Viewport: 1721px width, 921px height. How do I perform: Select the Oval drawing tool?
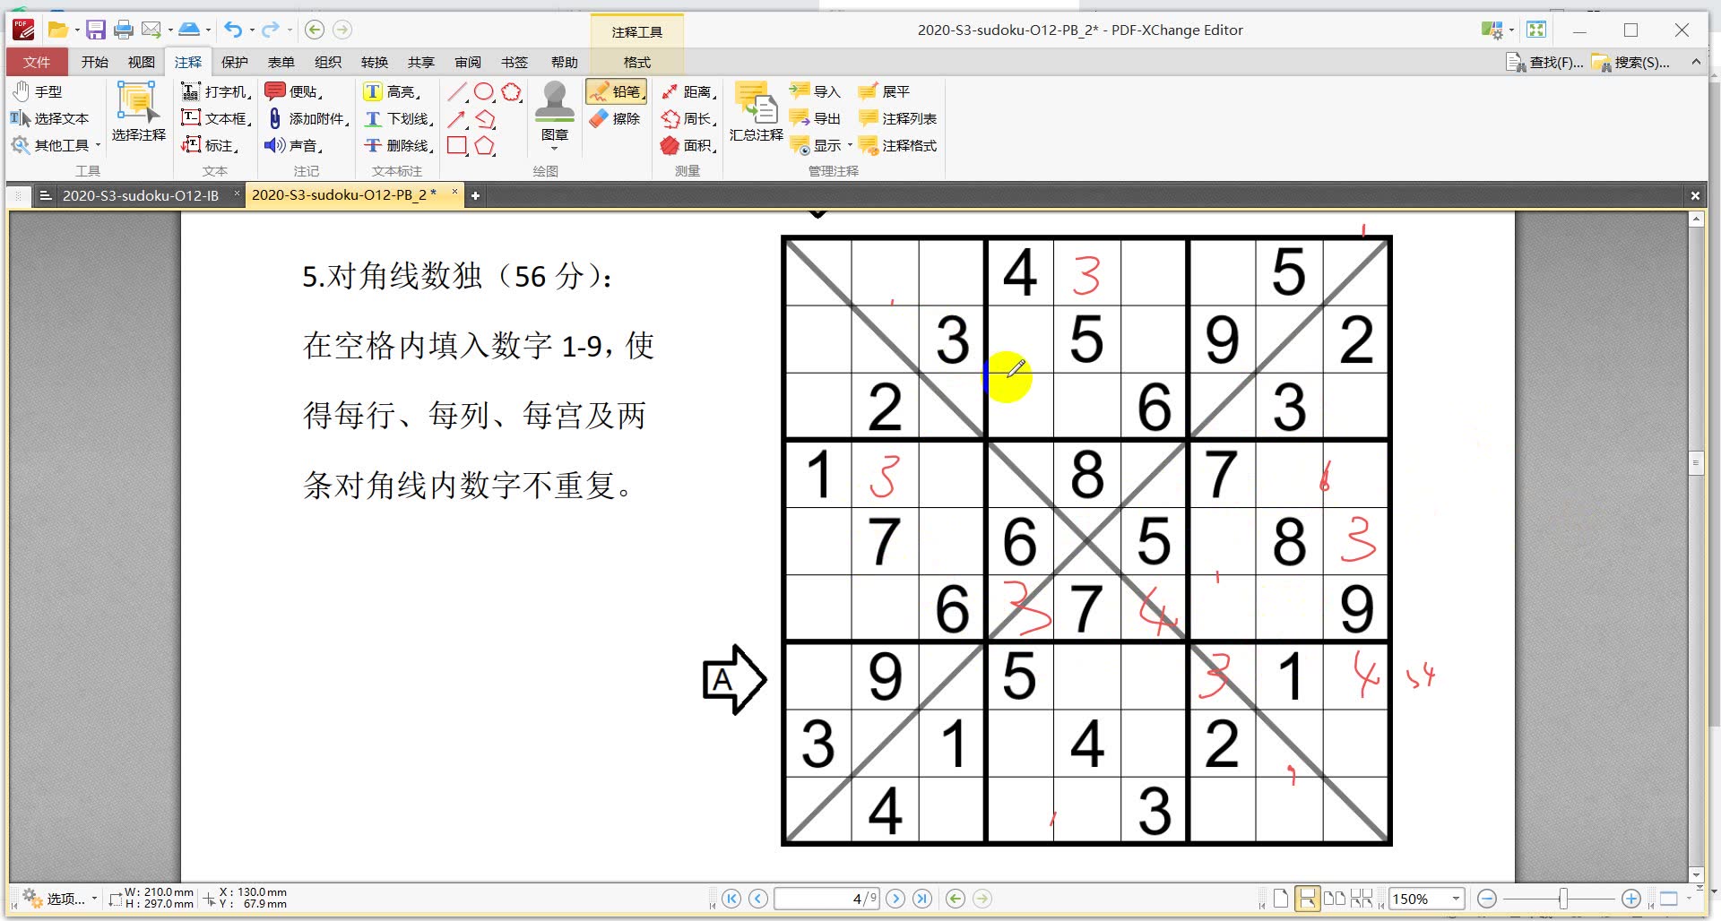click(x=484, y=91)
